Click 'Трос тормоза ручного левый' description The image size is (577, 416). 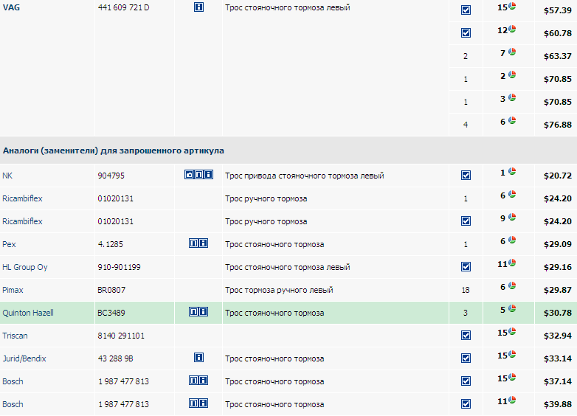280,290
